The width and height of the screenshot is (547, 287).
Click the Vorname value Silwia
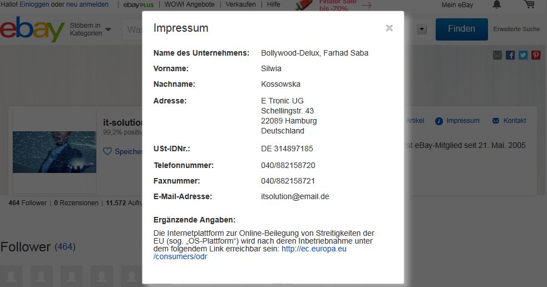point(271,69)
